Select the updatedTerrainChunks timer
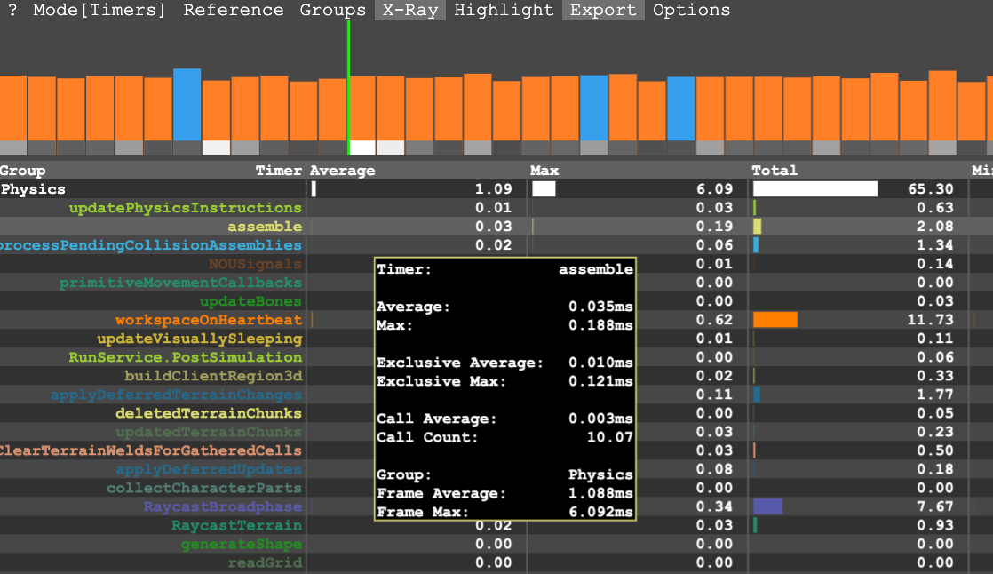This screenshot has width=993, height=574. pyautogui.click(x=209, y=432)
